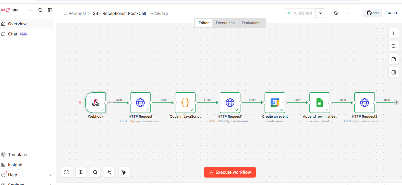Switch to the Editor tab
The height and width of the screenshot is (185, 402).
pyautogui.click(x=204, y=23)
